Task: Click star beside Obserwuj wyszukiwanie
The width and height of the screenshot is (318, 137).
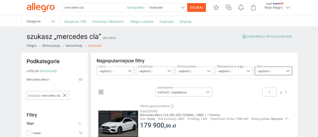Action: click(244, 37)
